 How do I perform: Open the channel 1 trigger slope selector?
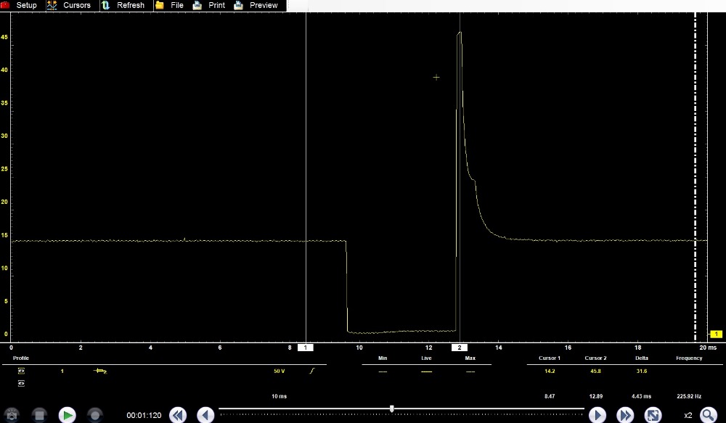(312, 371)
